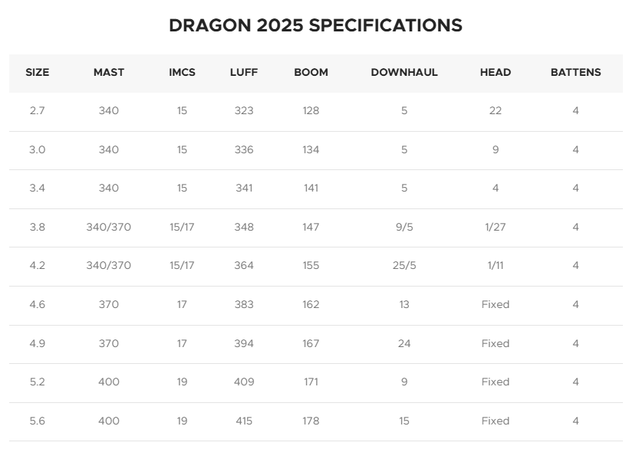Click the LUFF column header
This screenshot has width=639, height=449.
(x=244, y=73)
